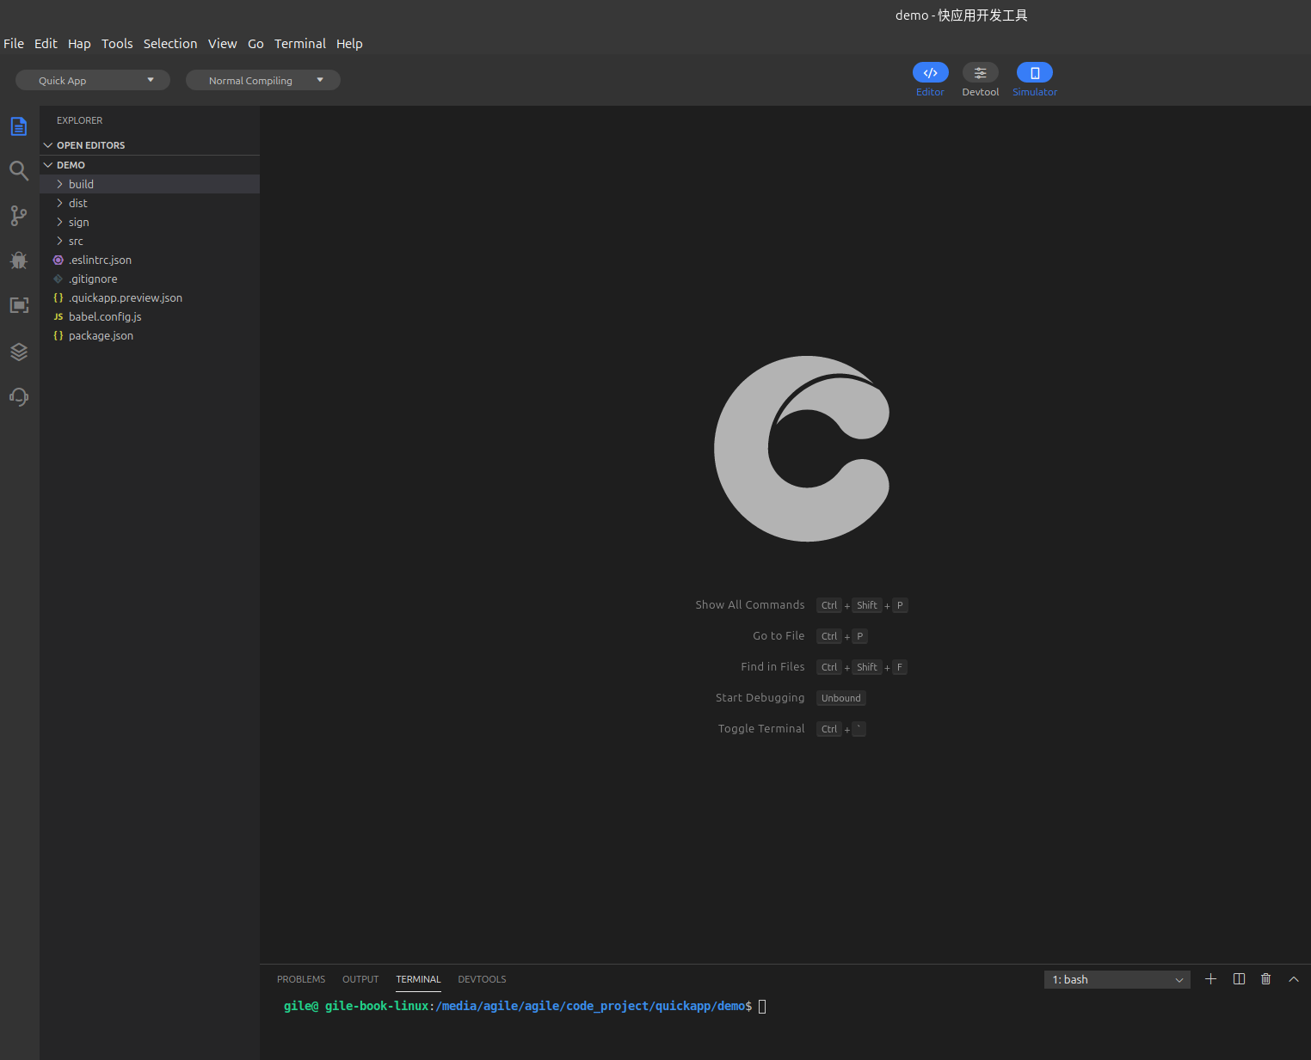
Task: Open the layers stack icon in sidebar
Action: (x=19, y=352)
